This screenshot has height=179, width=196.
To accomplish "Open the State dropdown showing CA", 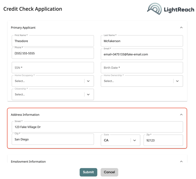I will point(121,140).
